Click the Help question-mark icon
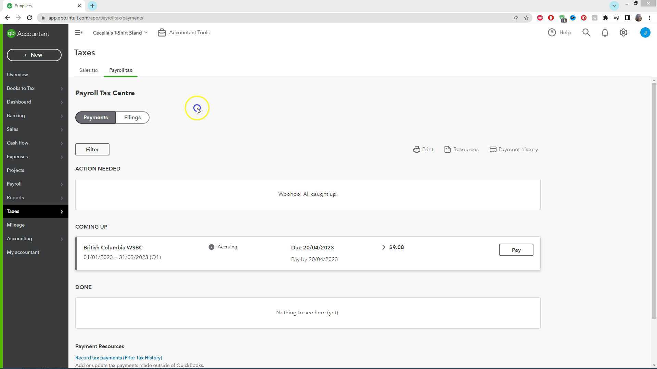Screen dimensions: 657x369 552,32
